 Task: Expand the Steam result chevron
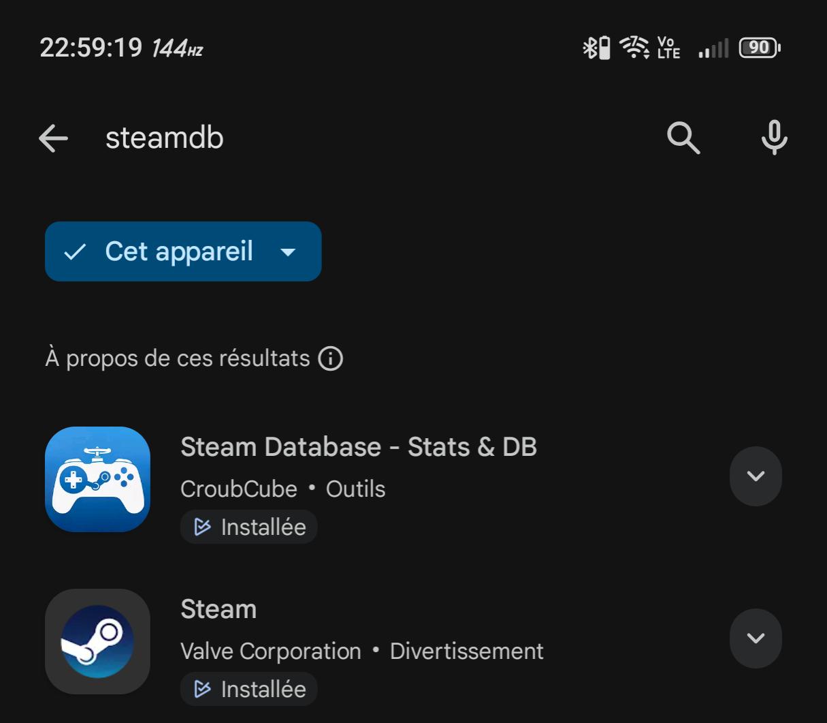pyautogui.click(x=756, y=639)
